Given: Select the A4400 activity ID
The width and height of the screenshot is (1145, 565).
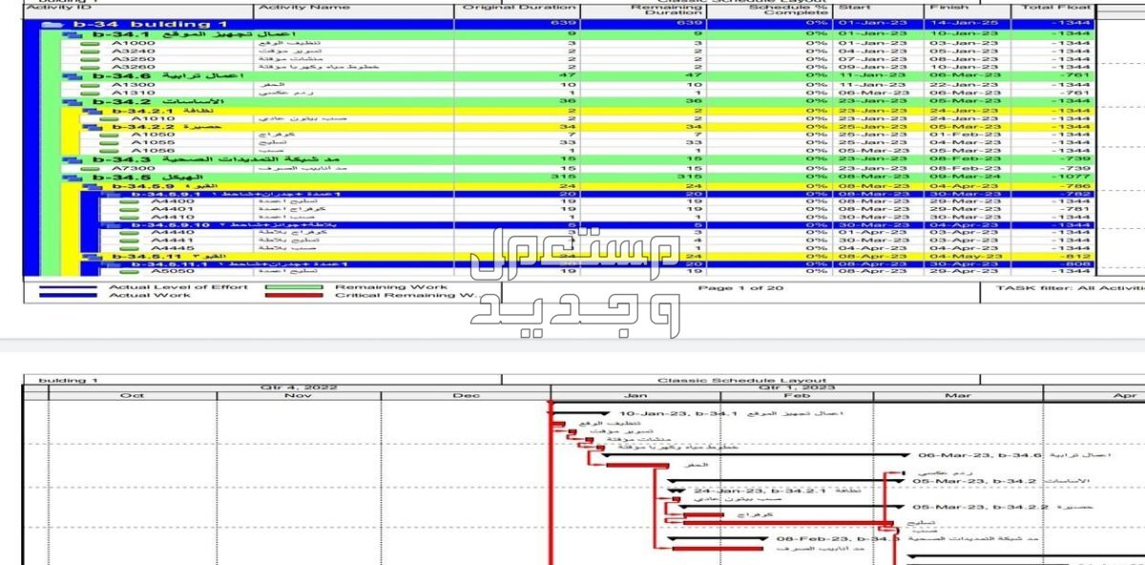Looking at the screenshot, I should 172,201.
